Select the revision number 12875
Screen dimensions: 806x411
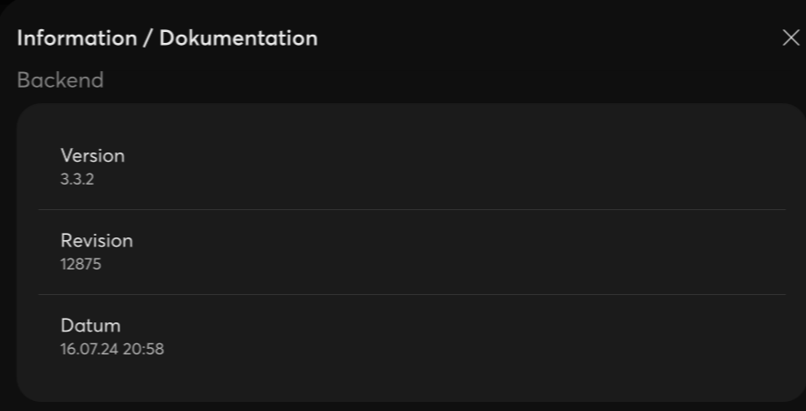(x=80, y=265)
